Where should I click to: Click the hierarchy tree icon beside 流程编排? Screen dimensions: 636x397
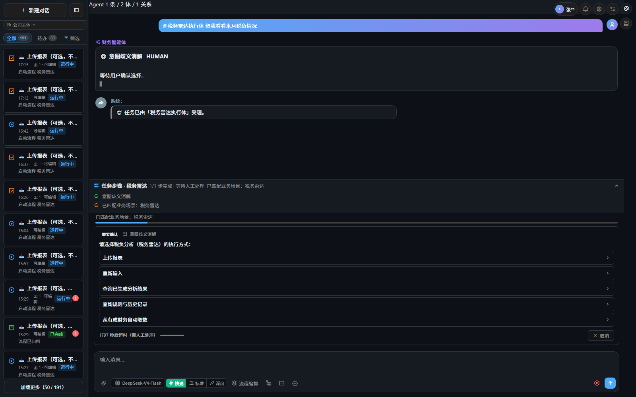point(268,383)
